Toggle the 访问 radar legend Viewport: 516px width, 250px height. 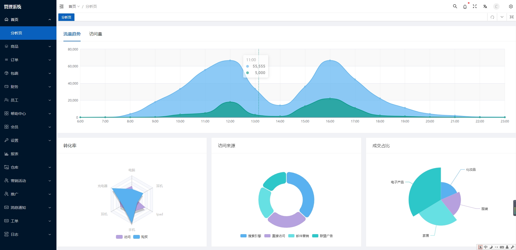click(123, 237)
